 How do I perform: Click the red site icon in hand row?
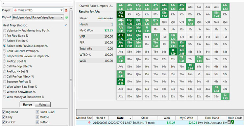click(x=89, y=123)
